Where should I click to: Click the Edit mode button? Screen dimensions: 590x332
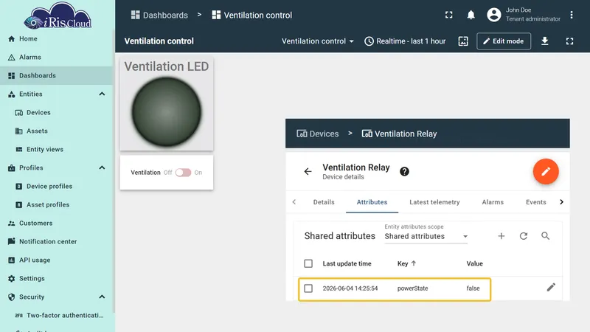(504, 41)
